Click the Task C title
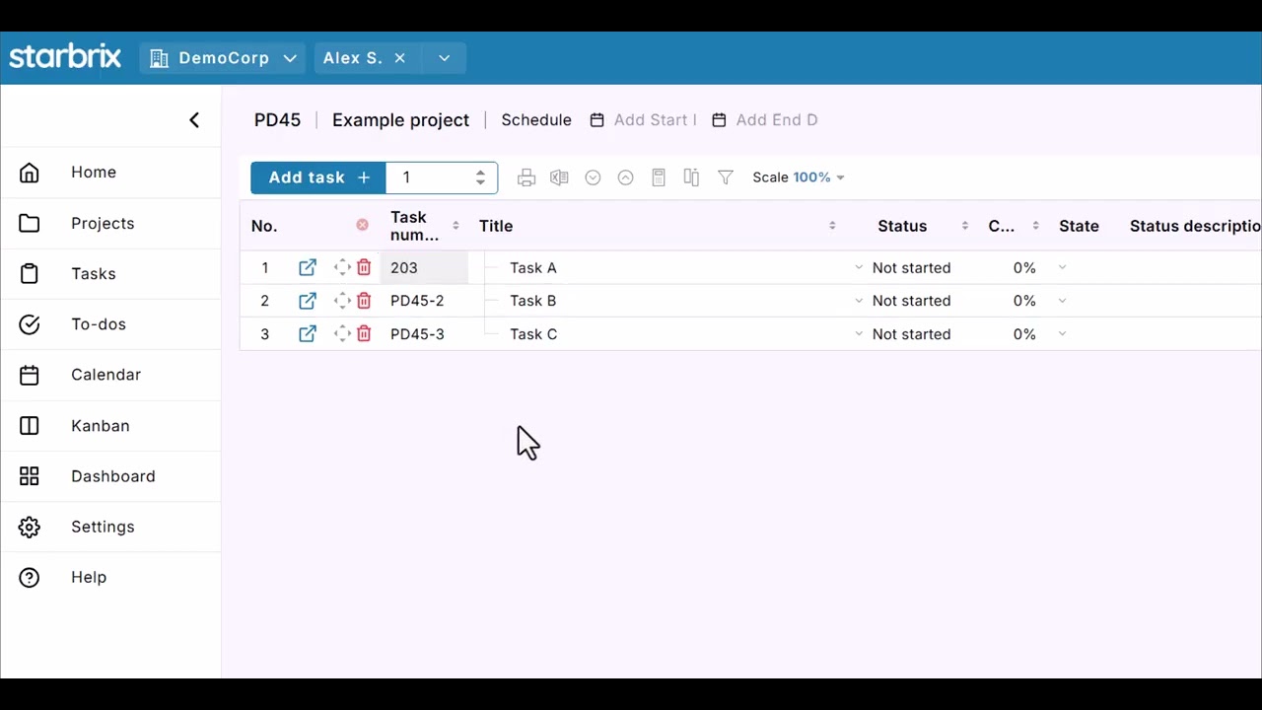 tap(533, 334)
